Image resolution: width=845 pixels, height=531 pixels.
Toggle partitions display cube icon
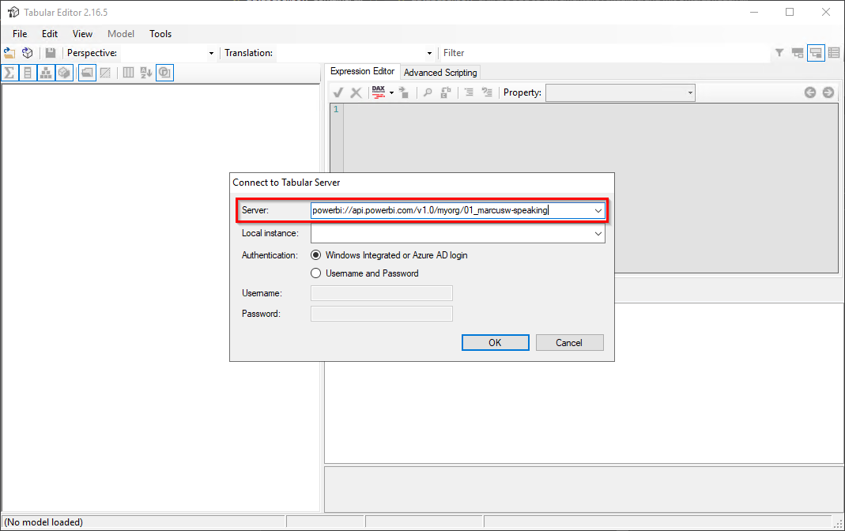click(65, 73)
